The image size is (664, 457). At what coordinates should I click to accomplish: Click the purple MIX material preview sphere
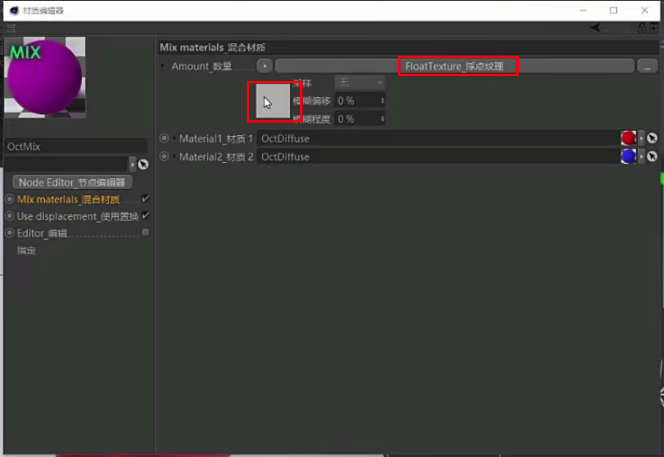45,77
